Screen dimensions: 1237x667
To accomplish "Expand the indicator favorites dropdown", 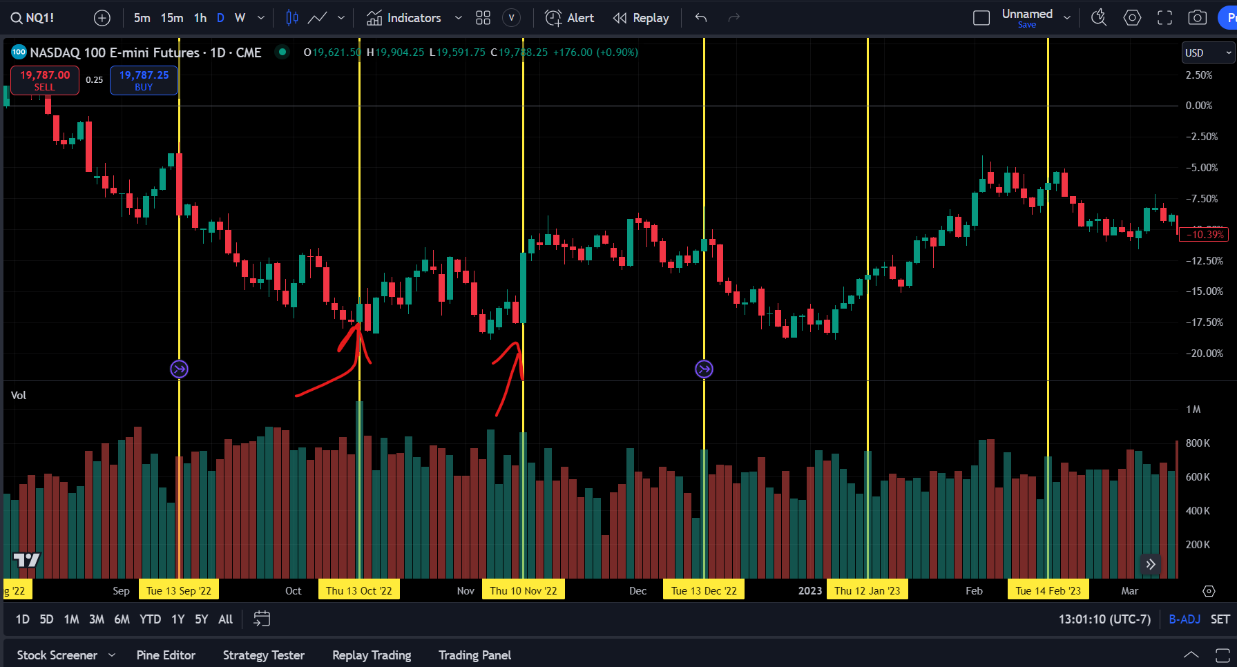I will [x=458, y=18].
